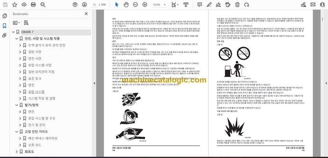
Task: Select the 회로도 bookmark
Action: pyautogui.click(x=29, y=152)
